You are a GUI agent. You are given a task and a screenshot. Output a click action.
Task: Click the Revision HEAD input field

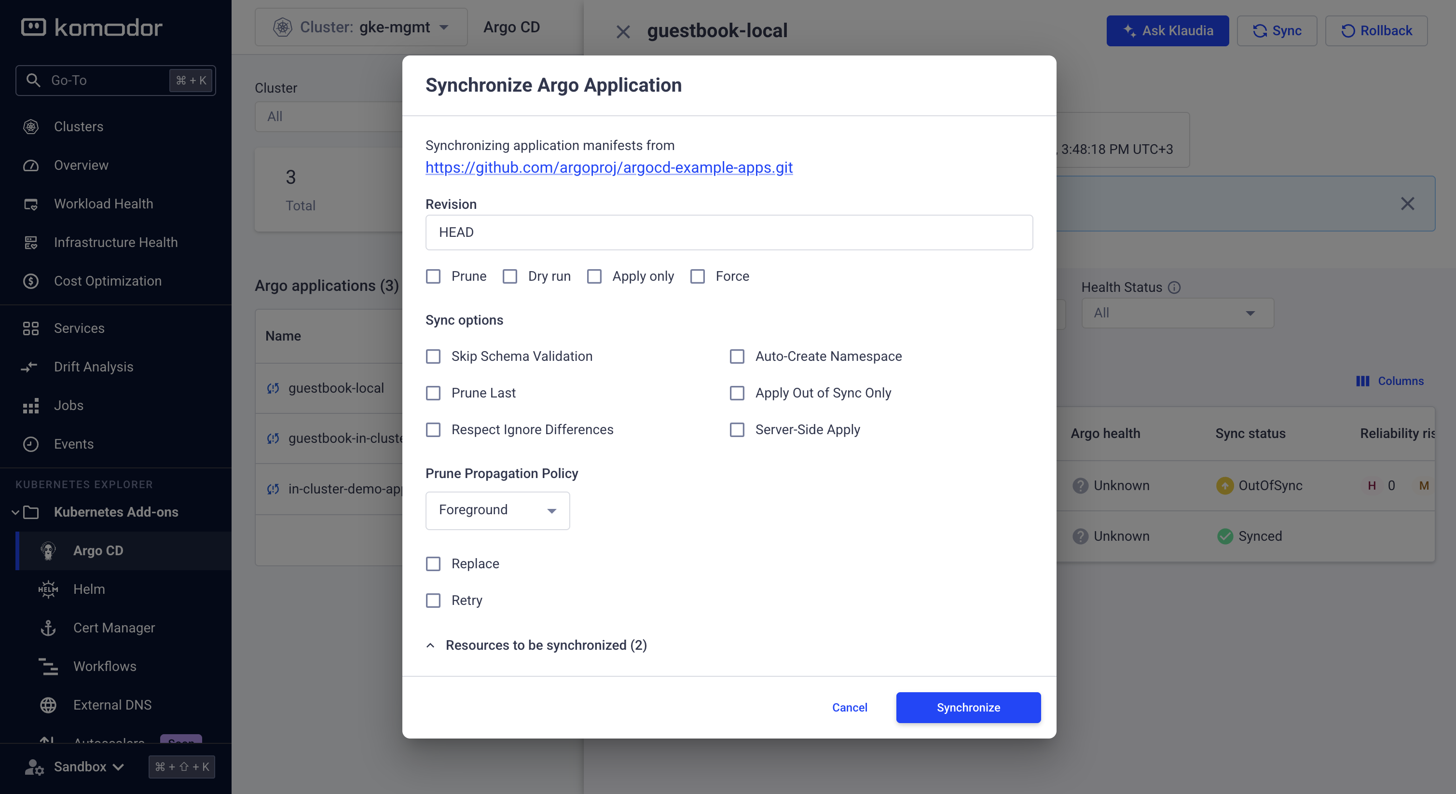(728, 232)
